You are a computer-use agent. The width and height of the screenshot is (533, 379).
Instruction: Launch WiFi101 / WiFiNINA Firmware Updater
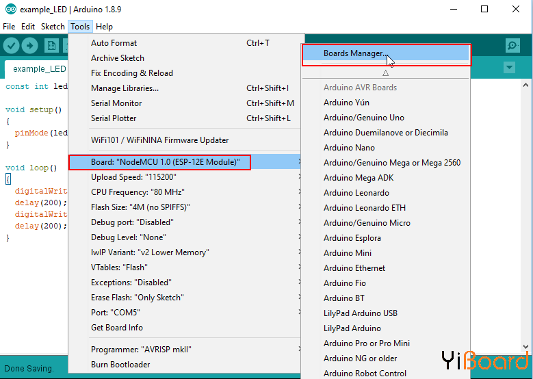pyautogui.click(x=185, y=140)
